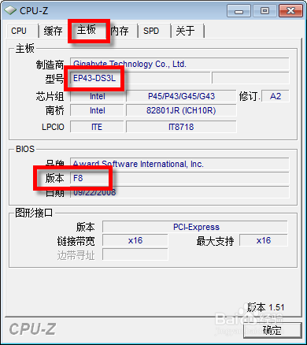Click the A2 revision value
Viewport: 307px width, 345px height.
(x=276, y=96)
